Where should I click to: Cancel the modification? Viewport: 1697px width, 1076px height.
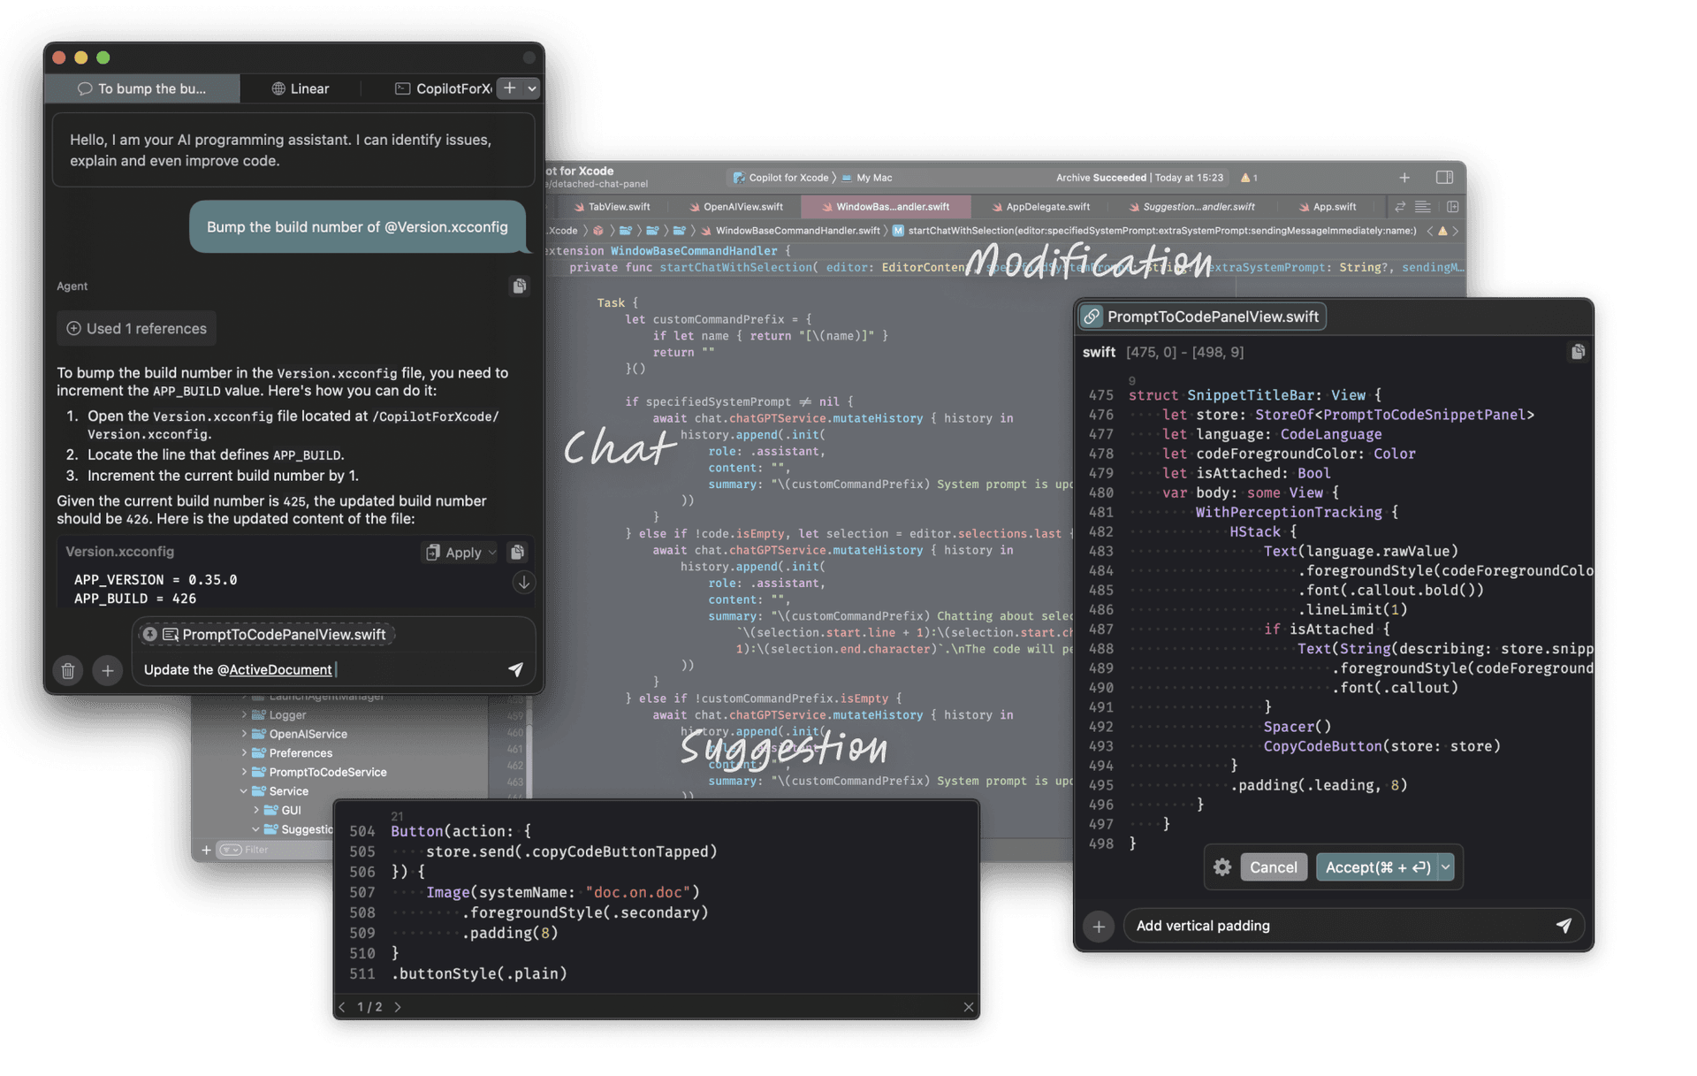[x=1273, y=867]
